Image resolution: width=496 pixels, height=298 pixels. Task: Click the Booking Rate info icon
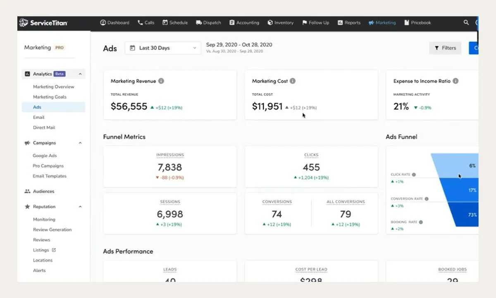[x=421, y=222]
